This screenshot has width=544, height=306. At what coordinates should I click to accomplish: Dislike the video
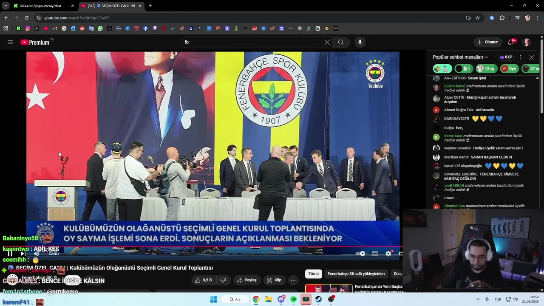tap(223, 280)
